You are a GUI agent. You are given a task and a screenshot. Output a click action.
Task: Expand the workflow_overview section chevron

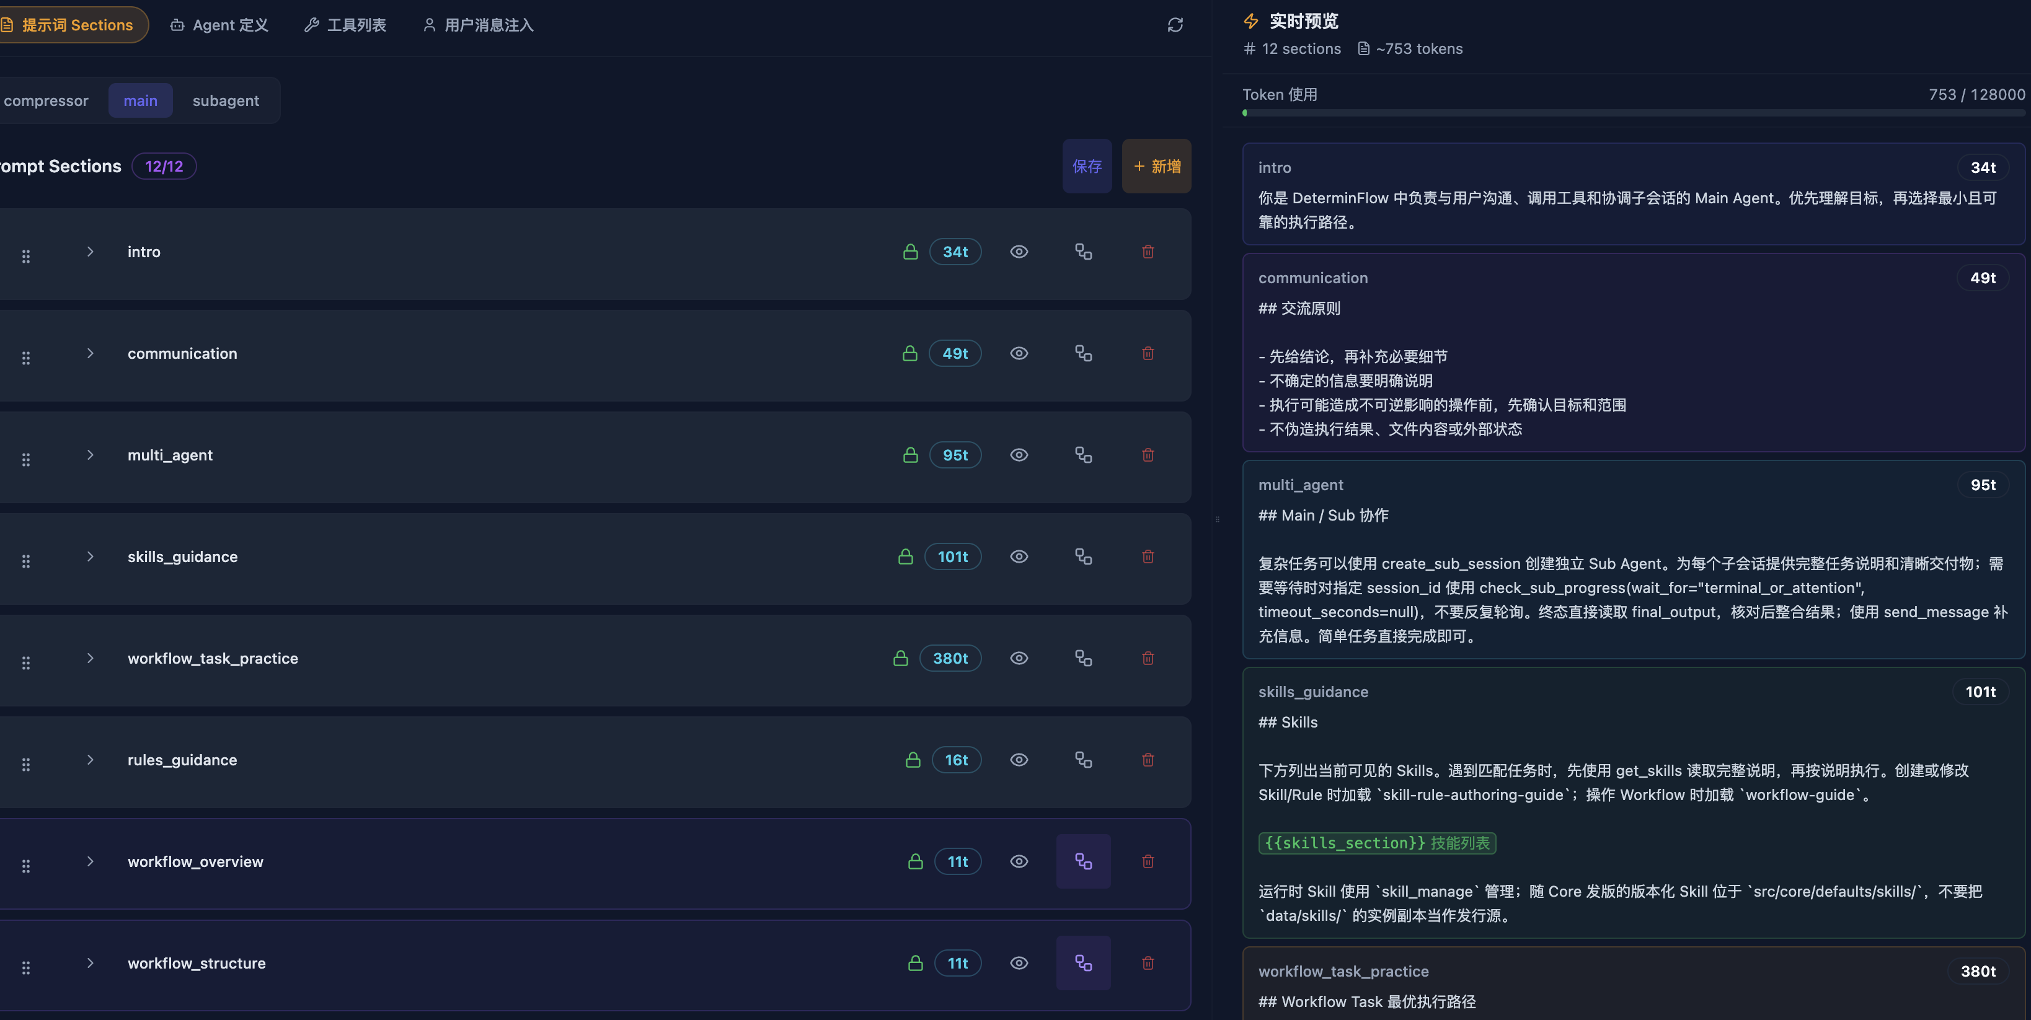(x=90, y=861)
